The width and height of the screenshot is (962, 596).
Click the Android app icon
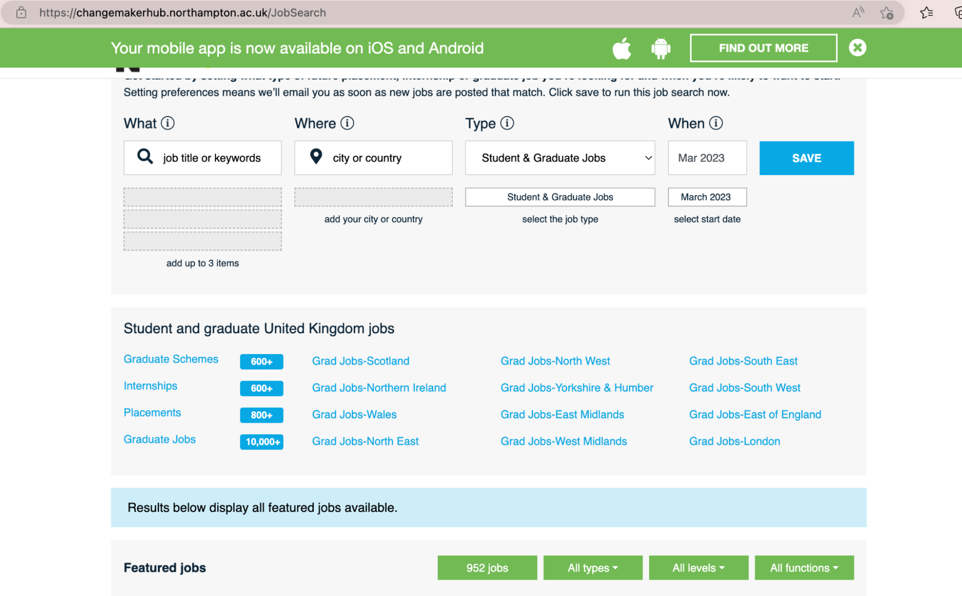[x=661, y=48]
